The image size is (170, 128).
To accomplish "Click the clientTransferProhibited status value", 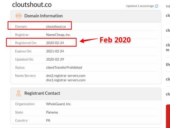I will (64, 67).
